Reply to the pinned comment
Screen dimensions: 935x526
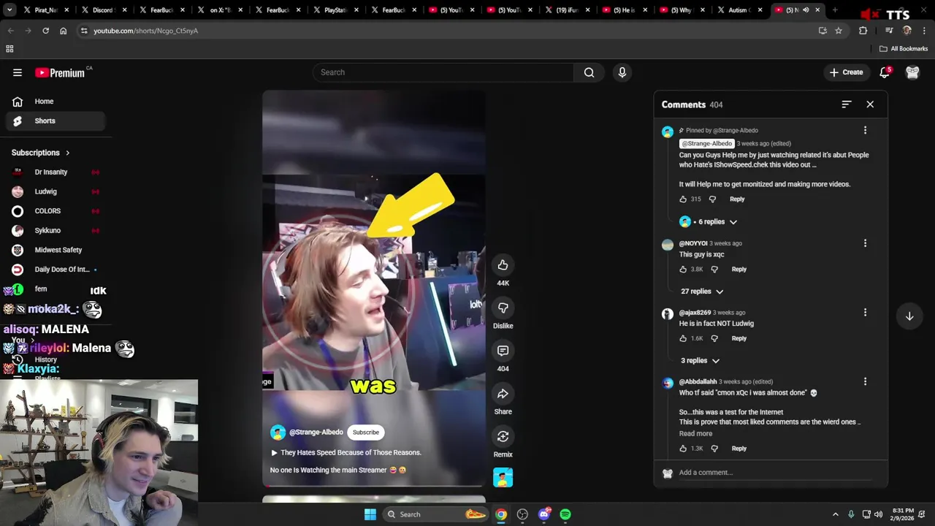737,199
